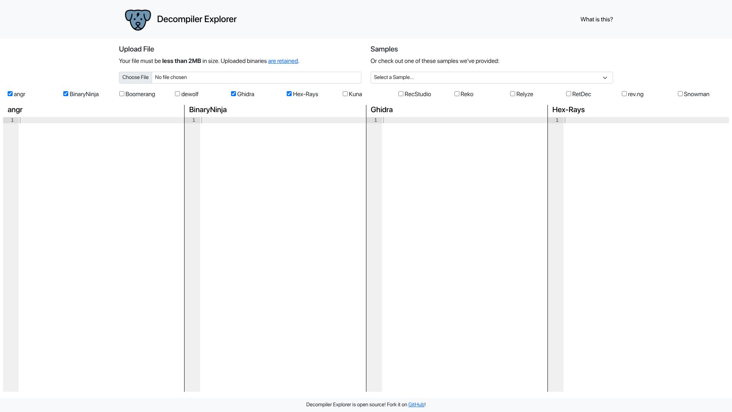Click the Upload File heading
This screenshot has width=732, height=412.
[136, 49]
